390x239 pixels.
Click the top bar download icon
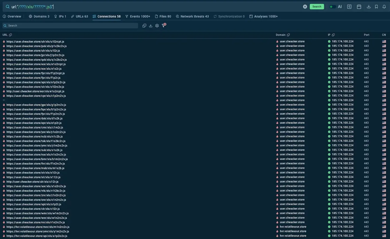click(x=369, y=6)
